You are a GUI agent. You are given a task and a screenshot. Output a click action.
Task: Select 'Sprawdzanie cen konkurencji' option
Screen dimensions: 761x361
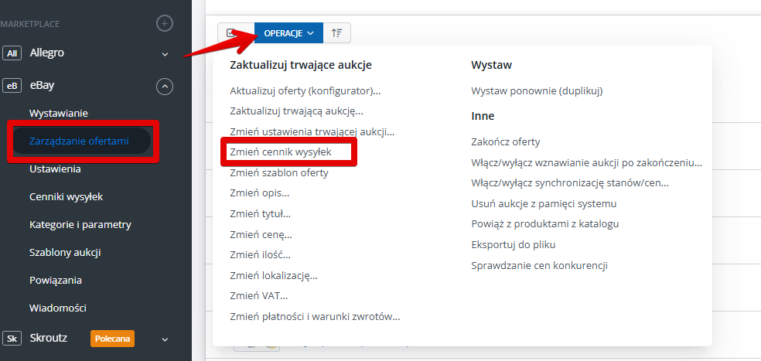pyautogui.click(x=539, y=265)
